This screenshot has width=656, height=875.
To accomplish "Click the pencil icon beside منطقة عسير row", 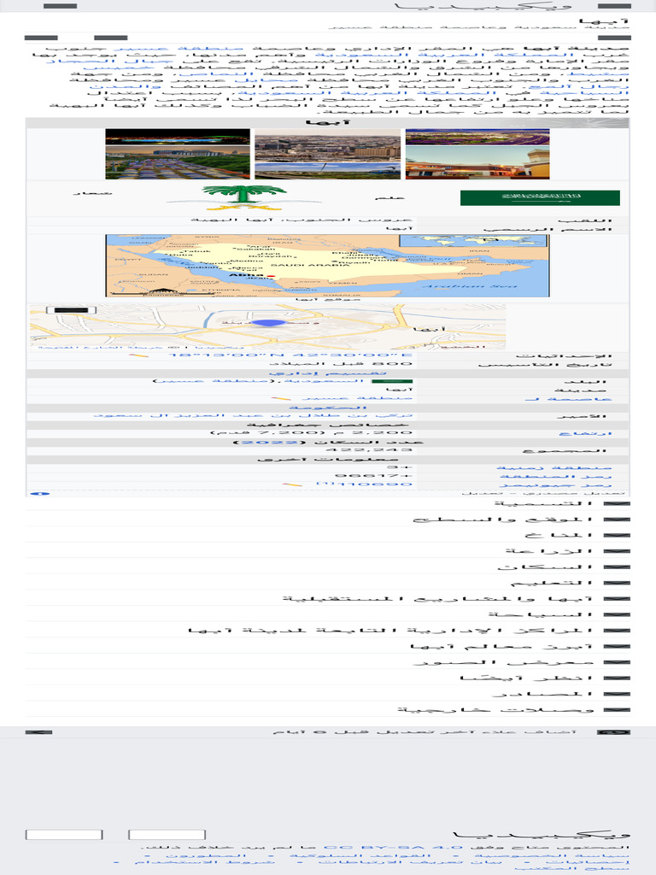I will tap(281, 398).
